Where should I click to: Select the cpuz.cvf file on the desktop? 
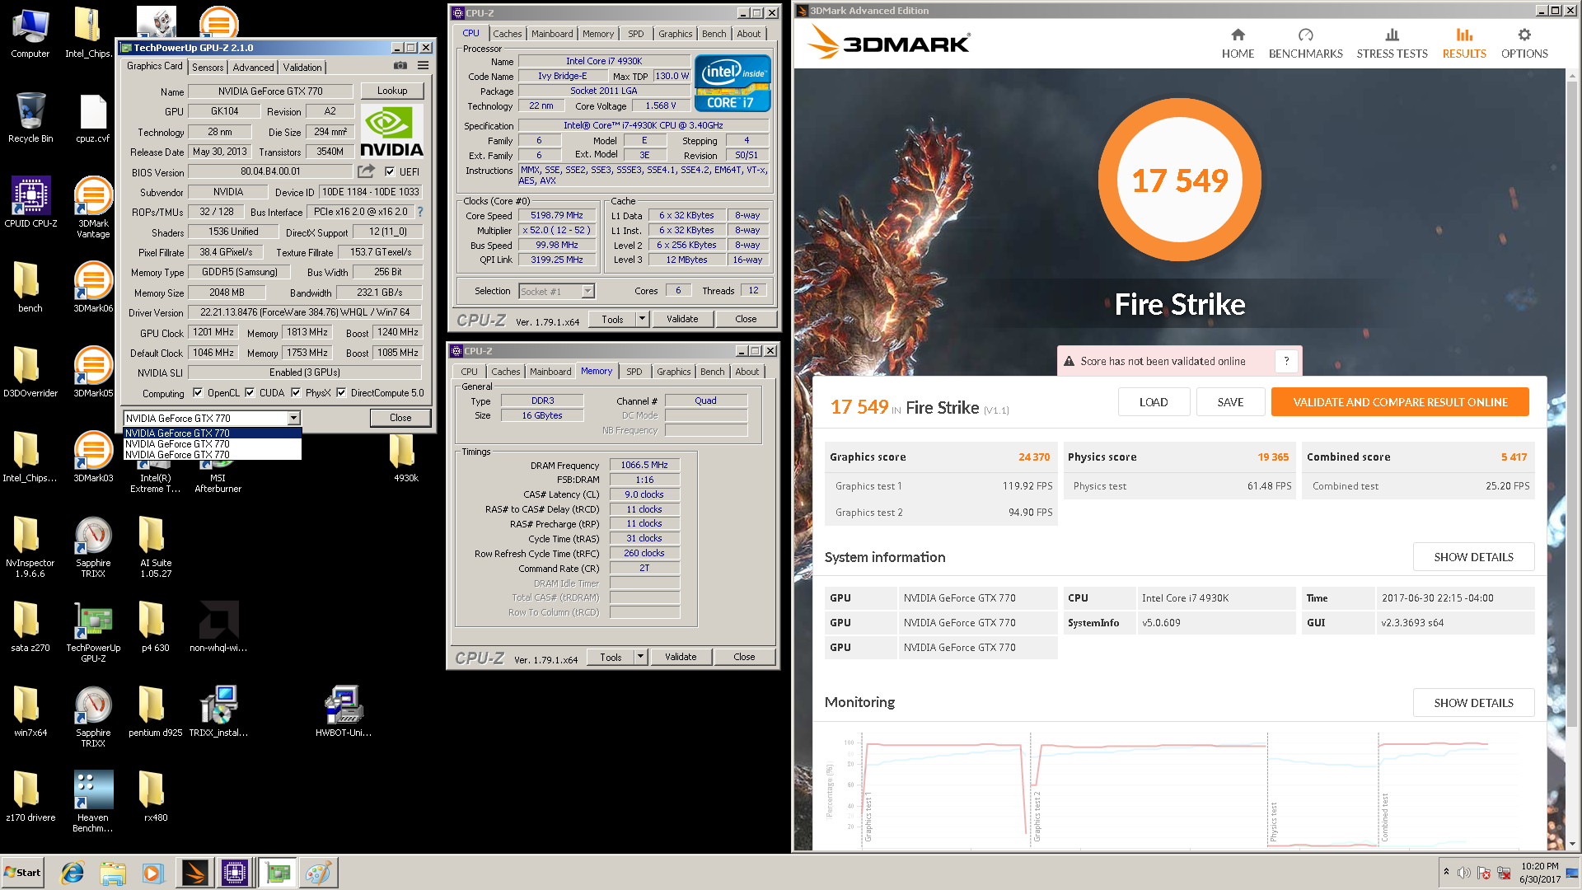(93, 118)
